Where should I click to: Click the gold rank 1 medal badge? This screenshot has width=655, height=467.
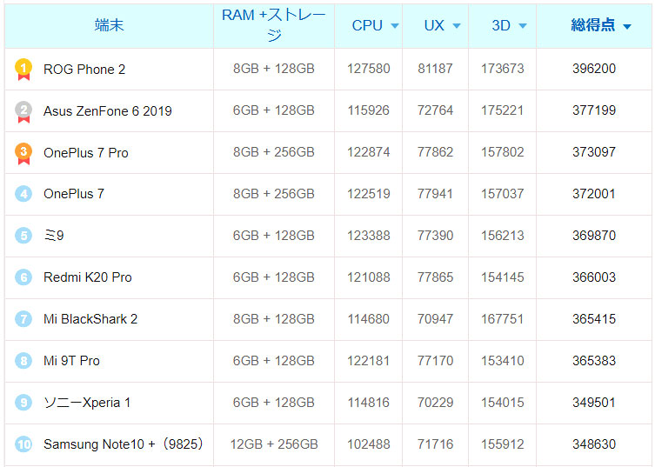tap(23, 70)
